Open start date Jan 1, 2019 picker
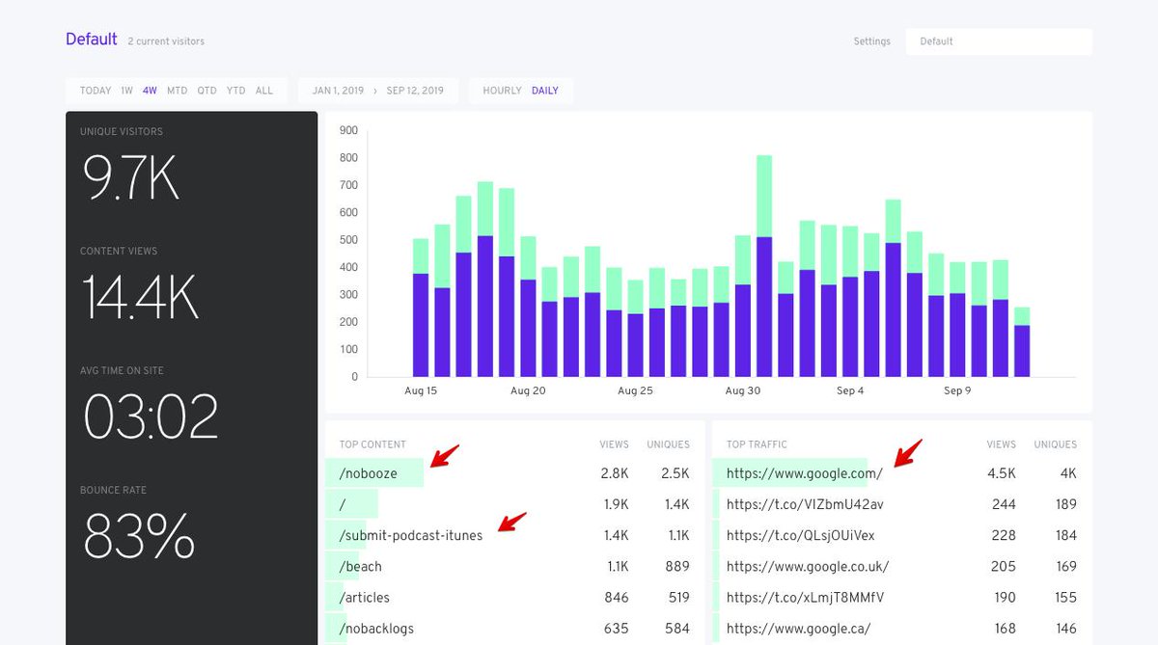The width and height of the screenshot is (1158, 645). 338,91
